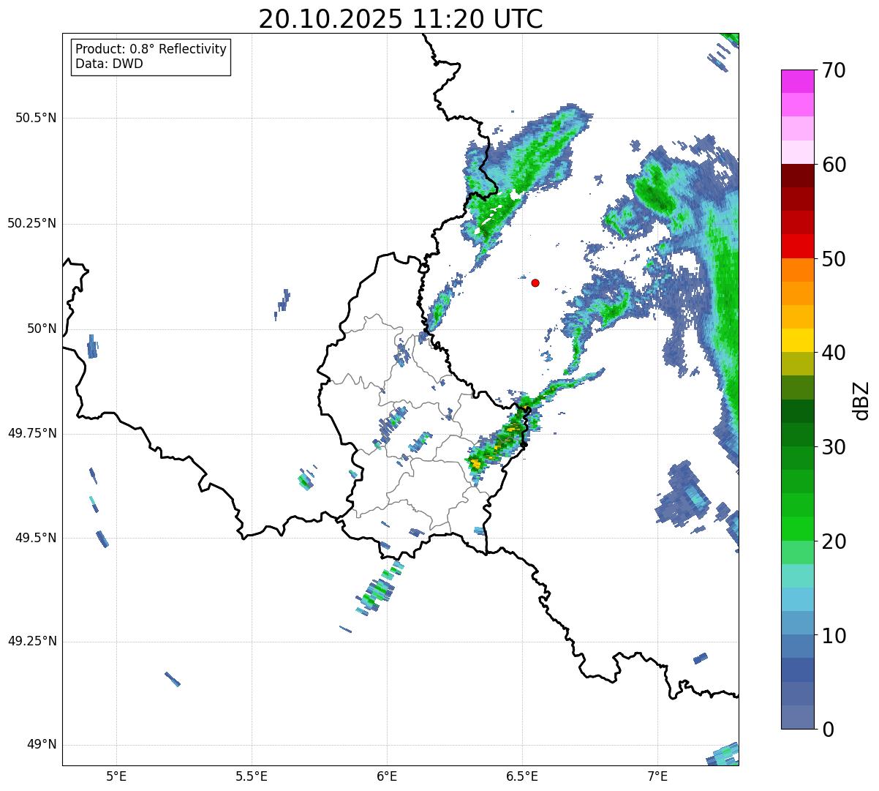The width and height of the screenshot is (879, 791).
Task: Click the red station marker dot
Action: pyautogui.click(x=535, y=282)
